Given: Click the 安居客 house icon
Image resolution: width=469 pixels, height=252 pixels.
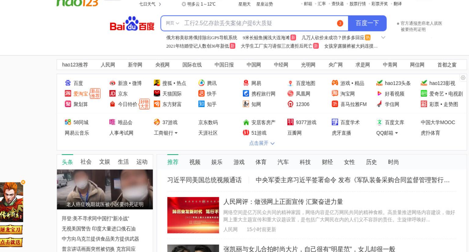Looking at the screenshot, I should pyautogui.click(x=246, y=122).
